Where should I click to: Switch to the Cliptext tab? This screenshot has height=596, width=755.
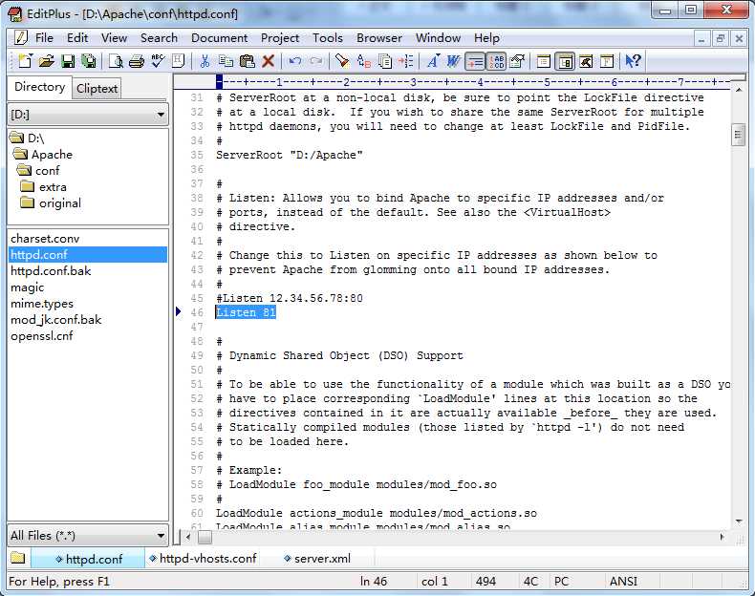(97, 89)
